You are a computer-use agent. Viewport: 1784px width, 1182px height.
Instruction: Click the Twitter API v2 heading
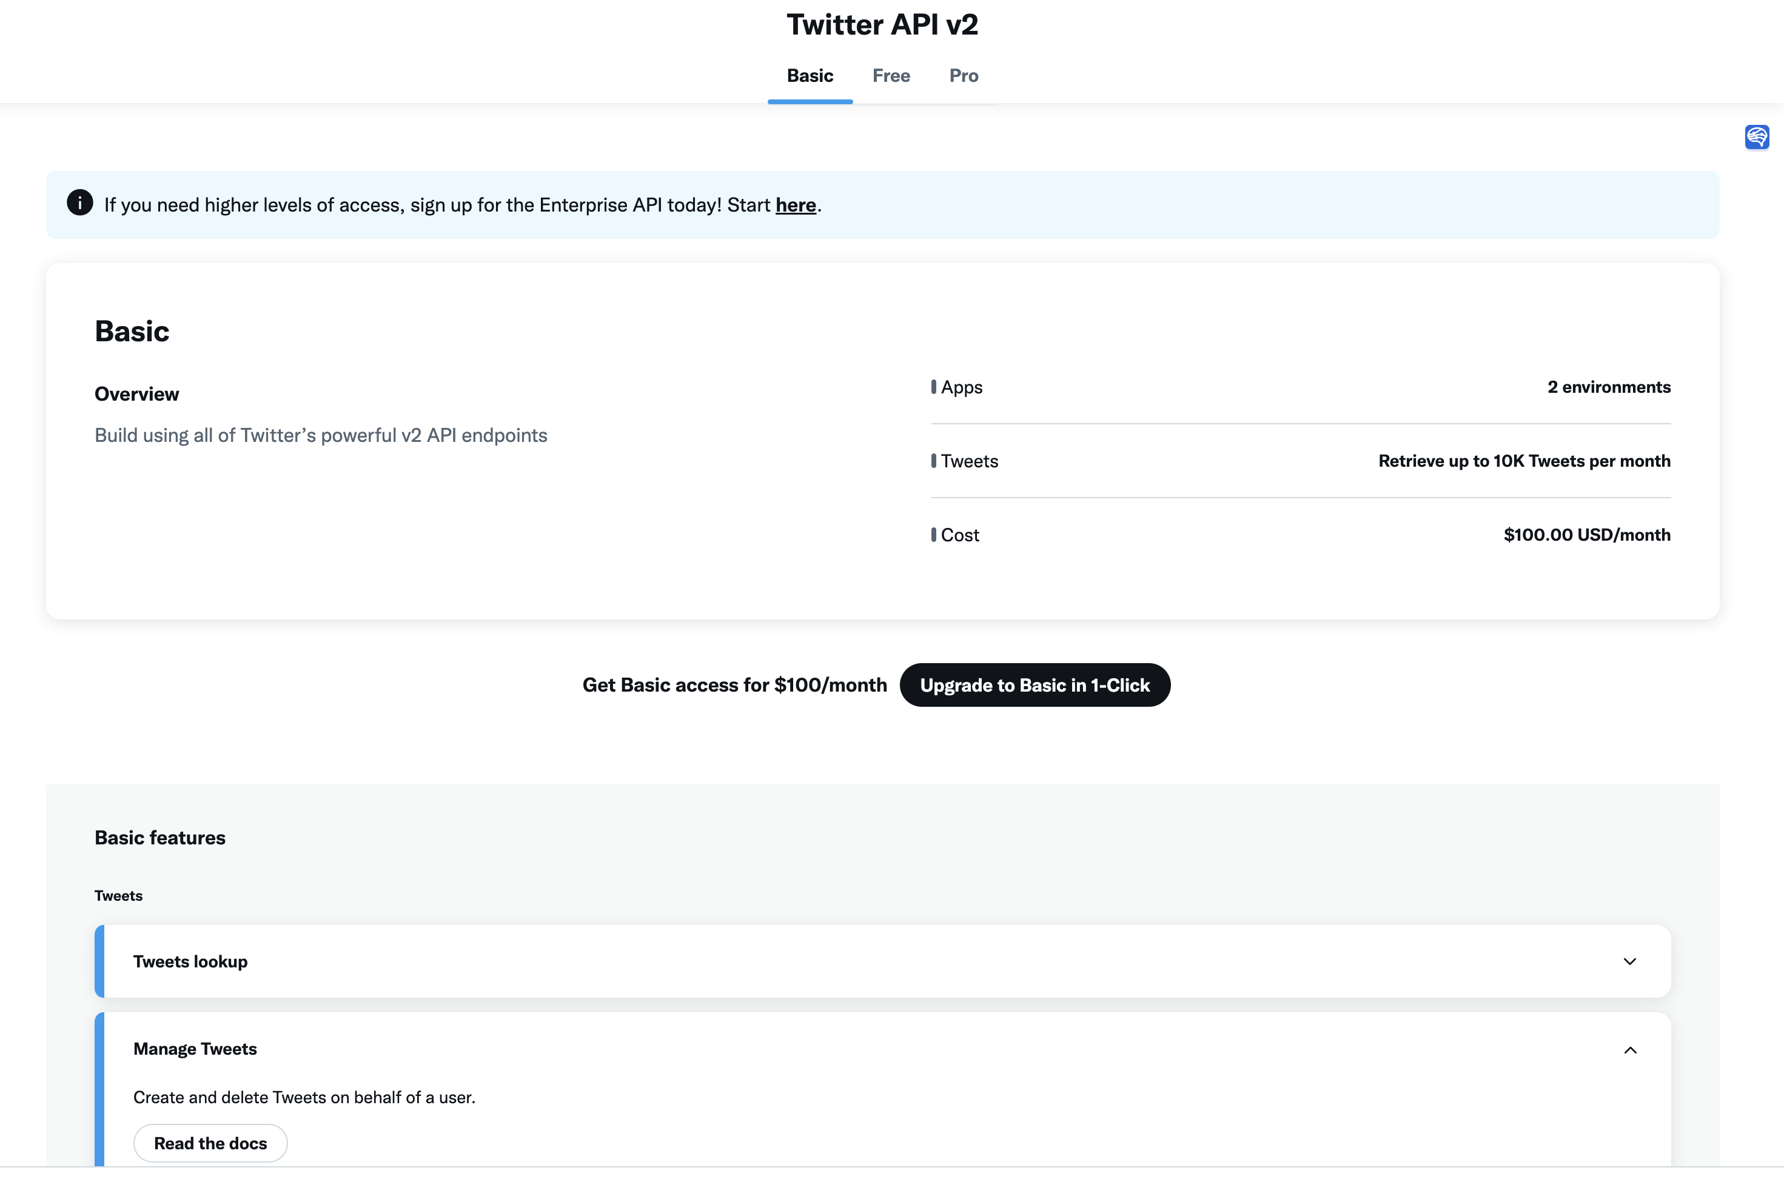point(883,24)
